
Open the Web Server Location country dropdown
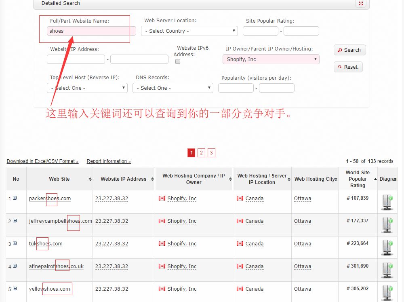[x=189, y=31]
